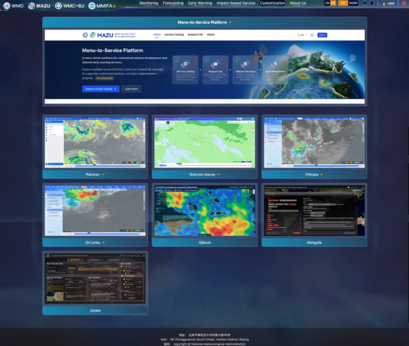Click the Pre-release Beta badge
The width and height of the screenshot is (409, 346).
pos(104,78)
